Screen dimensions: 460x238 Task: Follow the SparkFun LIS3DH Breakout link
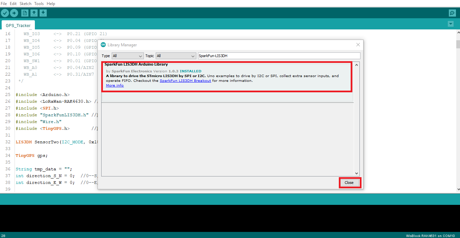[185, 81]
